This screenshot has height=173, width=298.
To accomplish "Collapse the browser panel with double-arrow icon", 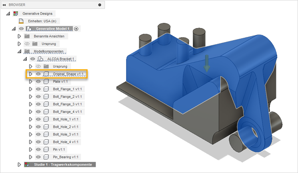I will (4, 5).
